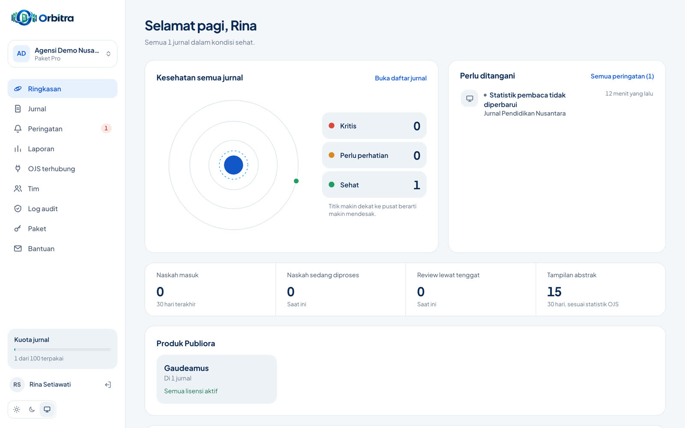Click the Orbitra logo
The width and height of the screenshot is (685, 428).
point(42,18)
